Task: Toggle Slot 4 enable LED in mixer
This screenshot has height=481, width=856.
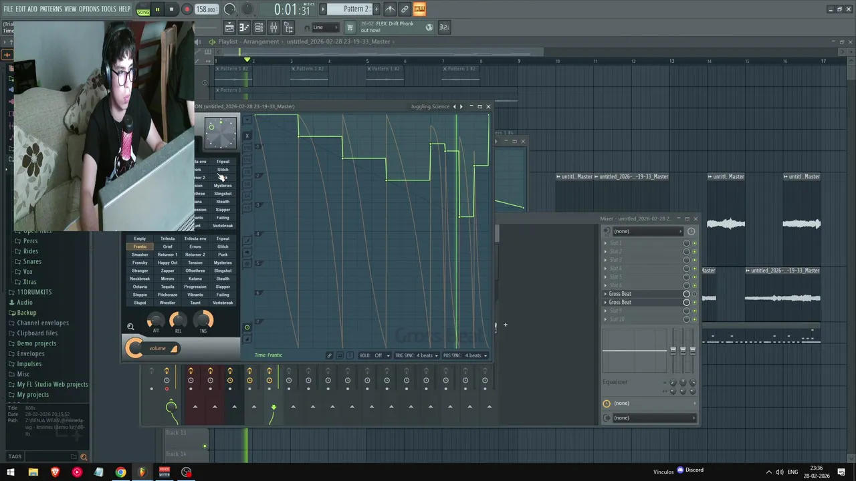Action: [694, 269]
